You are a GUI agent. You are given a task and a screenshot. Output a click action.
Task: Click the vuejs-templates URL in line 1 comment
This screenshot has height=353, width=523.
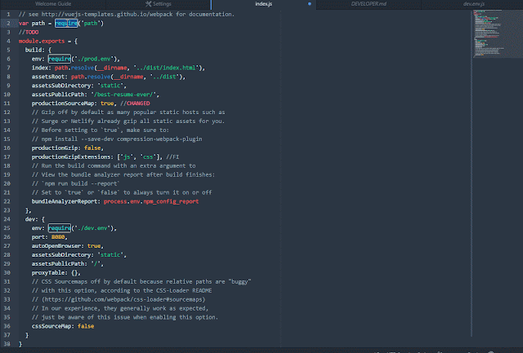click(107, 15)
